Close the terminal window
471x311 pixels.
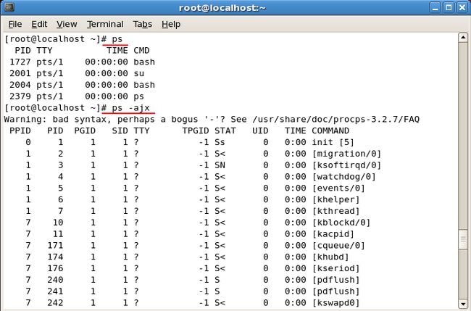click(462, 7)
